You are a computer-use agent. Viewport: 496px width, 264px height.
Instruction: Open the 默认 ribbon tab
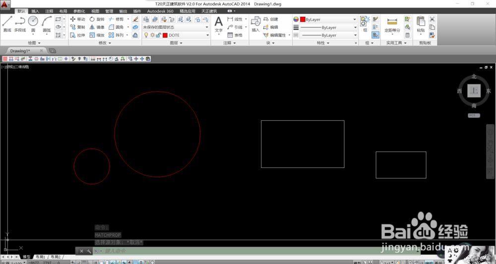[x=21, y=11]
